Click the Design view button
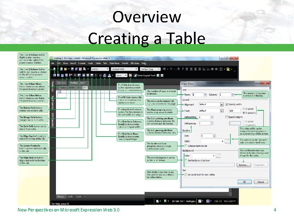Image resolution: width=294 pixels, height=220 pixels. coord(61,197)
